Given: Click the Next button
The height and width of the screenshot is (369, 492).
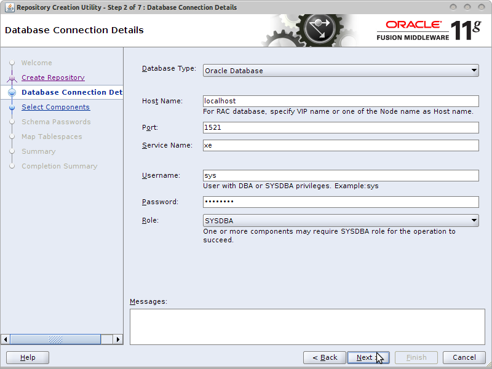Looking at the screenshot, I should coord(368,357).
